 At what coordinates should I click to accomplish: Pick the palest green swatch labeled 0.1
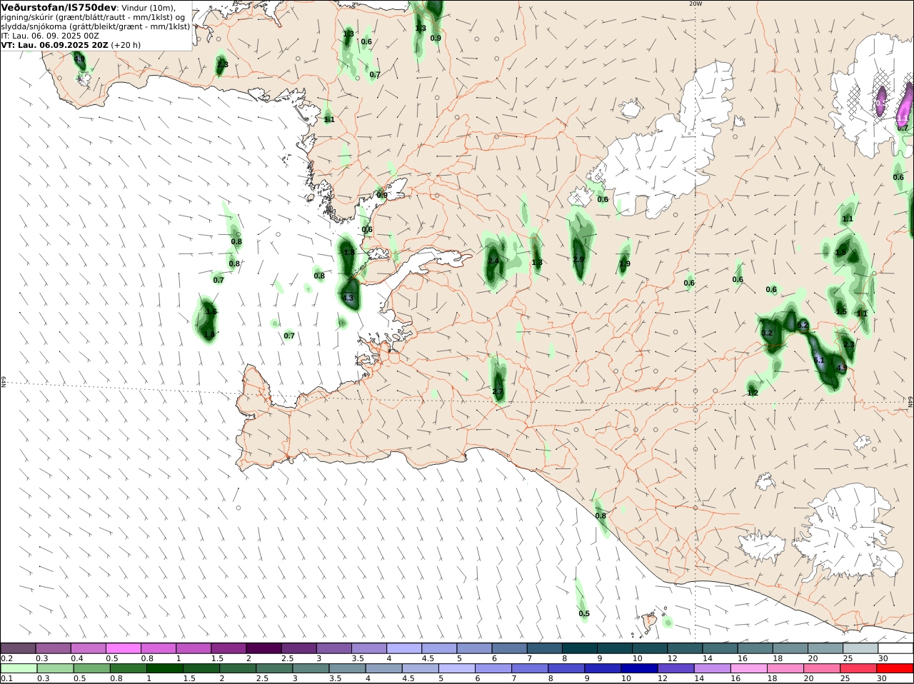[x=19, y=668]
